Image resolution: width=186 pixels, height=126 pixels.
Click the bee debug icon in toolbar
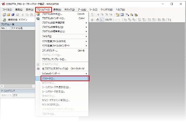[136, 15]
